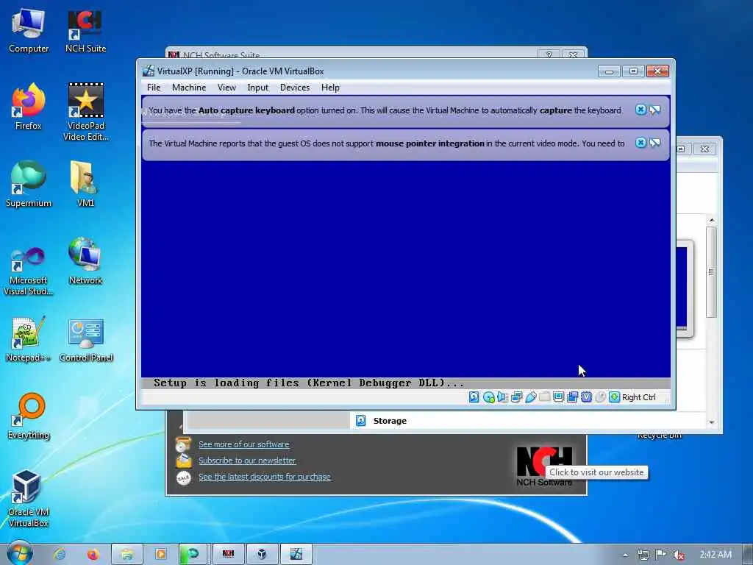Viewport: 753px width, 565px height.
Task: Open the Devices menu
Action: coord(295,88)
